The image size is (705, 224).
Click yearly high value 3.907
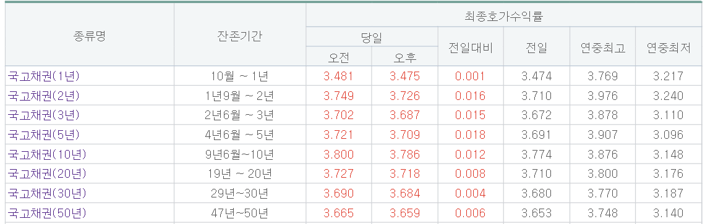click(602, 135)
